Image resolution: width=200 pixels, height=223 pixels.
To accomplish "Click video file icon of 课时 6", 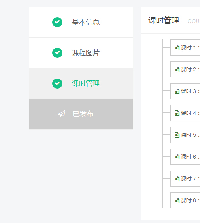I will tap(177, 157).
